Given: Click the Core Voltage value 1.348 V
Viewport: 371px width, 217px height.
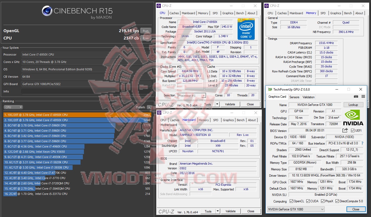Looking at the screenshot, I should 223,36.
